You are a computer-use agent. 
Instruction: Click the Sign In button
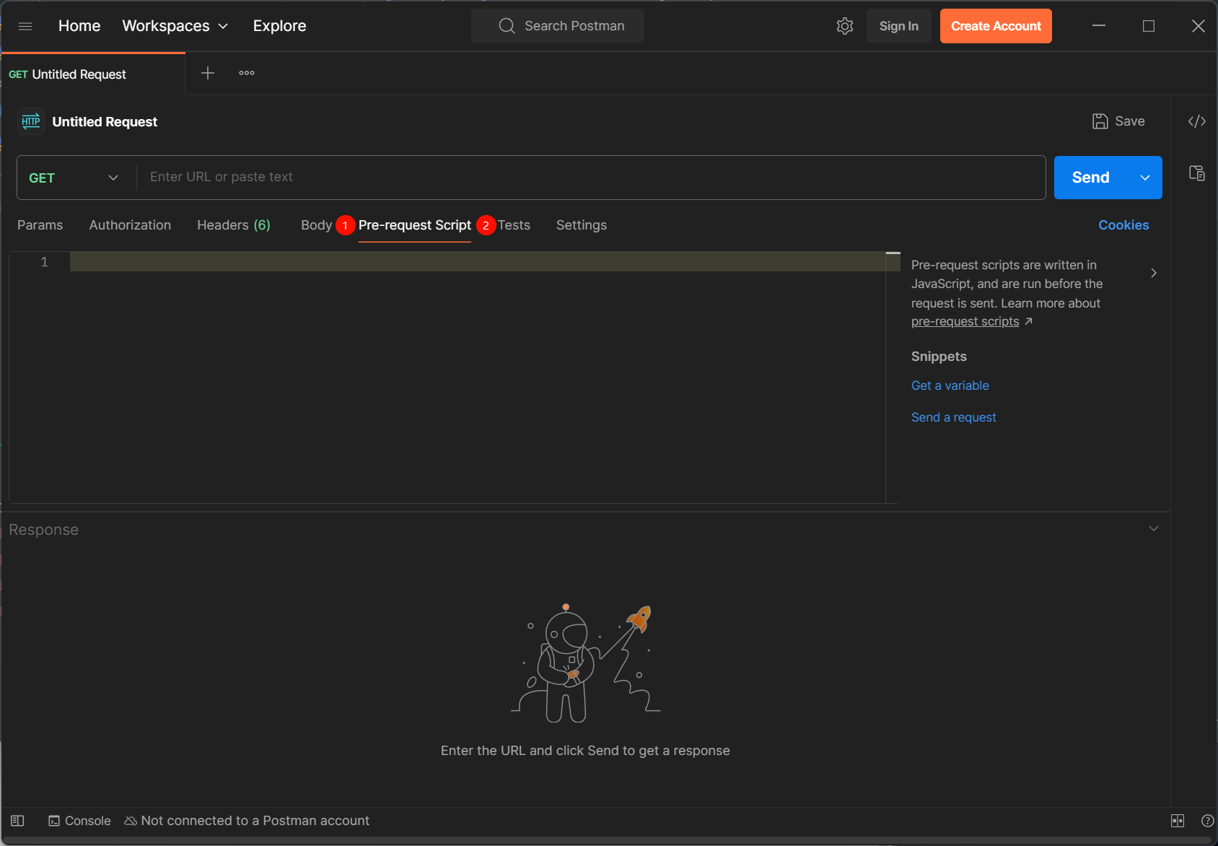tap(899, 26)
